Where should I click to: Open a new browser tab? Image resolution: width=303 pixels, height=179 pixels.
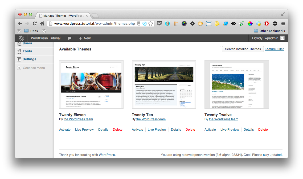pyautogui.click(x=95, y=16)
